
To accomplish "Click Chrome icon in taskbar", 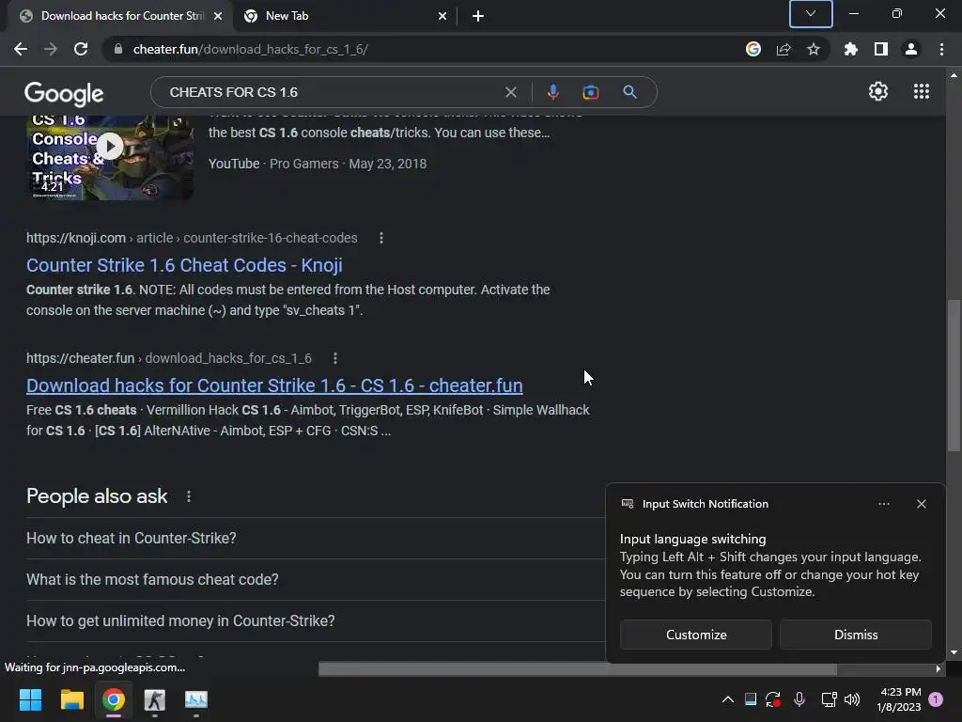I will pyautogui.click(x=114, y=699).
